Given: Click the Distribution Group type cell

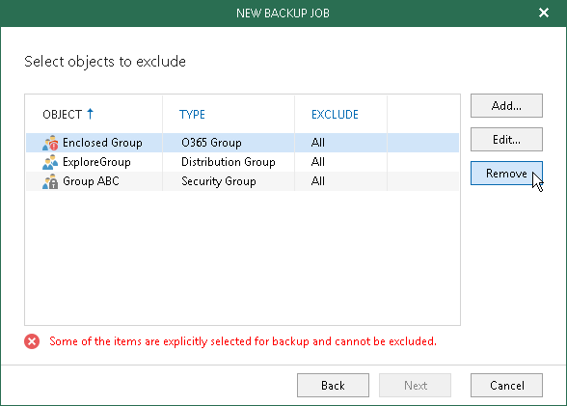Looking at the screenshot, I should coord(229,162).
